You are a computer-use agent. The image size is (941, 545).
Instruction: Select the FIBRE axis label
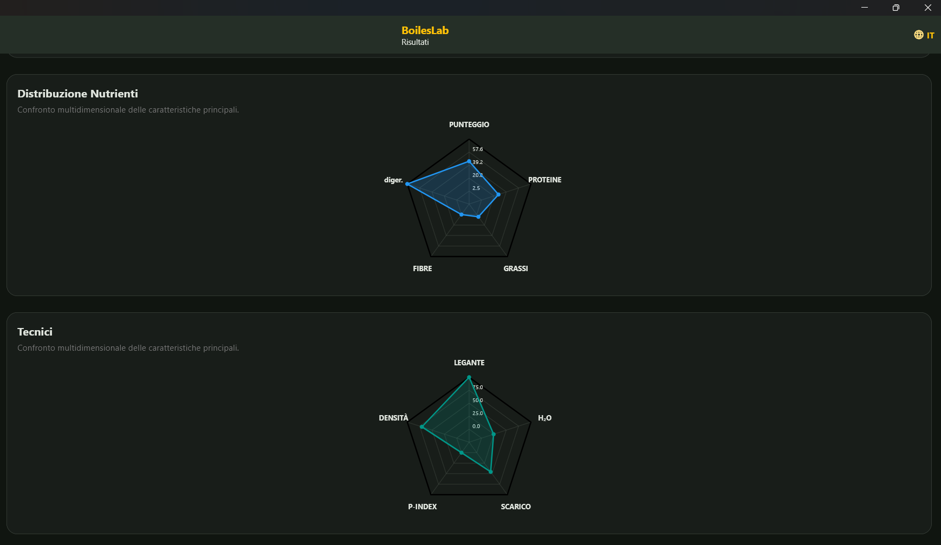[x=423, y=268]
